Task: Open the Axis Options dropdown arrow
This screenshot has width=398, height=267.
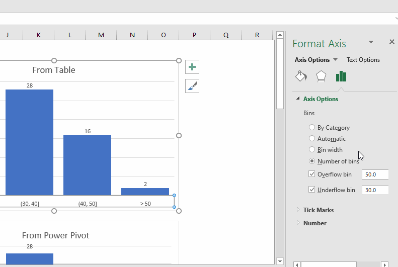Action: [x=335, y=60]
